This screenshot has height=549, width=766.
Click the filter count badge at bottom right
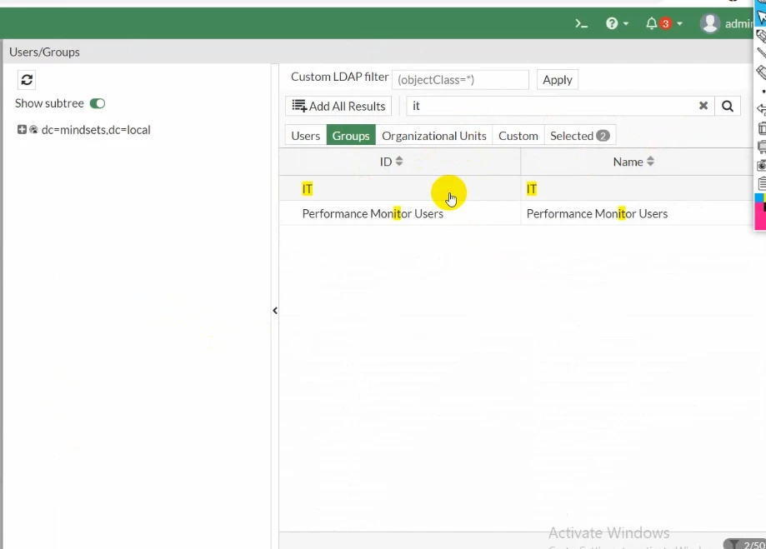pos(745,544)
